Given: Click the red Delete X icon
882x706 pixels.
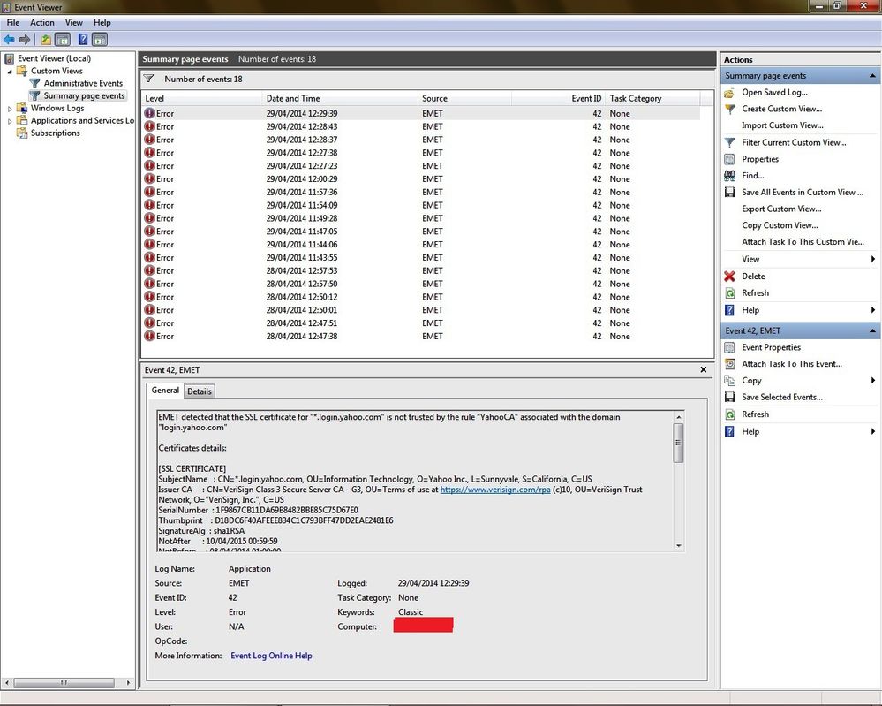Looking at the screenshot, I should coord(729,277).
